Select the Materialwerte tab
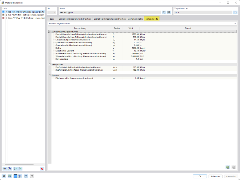This screenshot has width=240, height=180. click(x=152, y=19)
